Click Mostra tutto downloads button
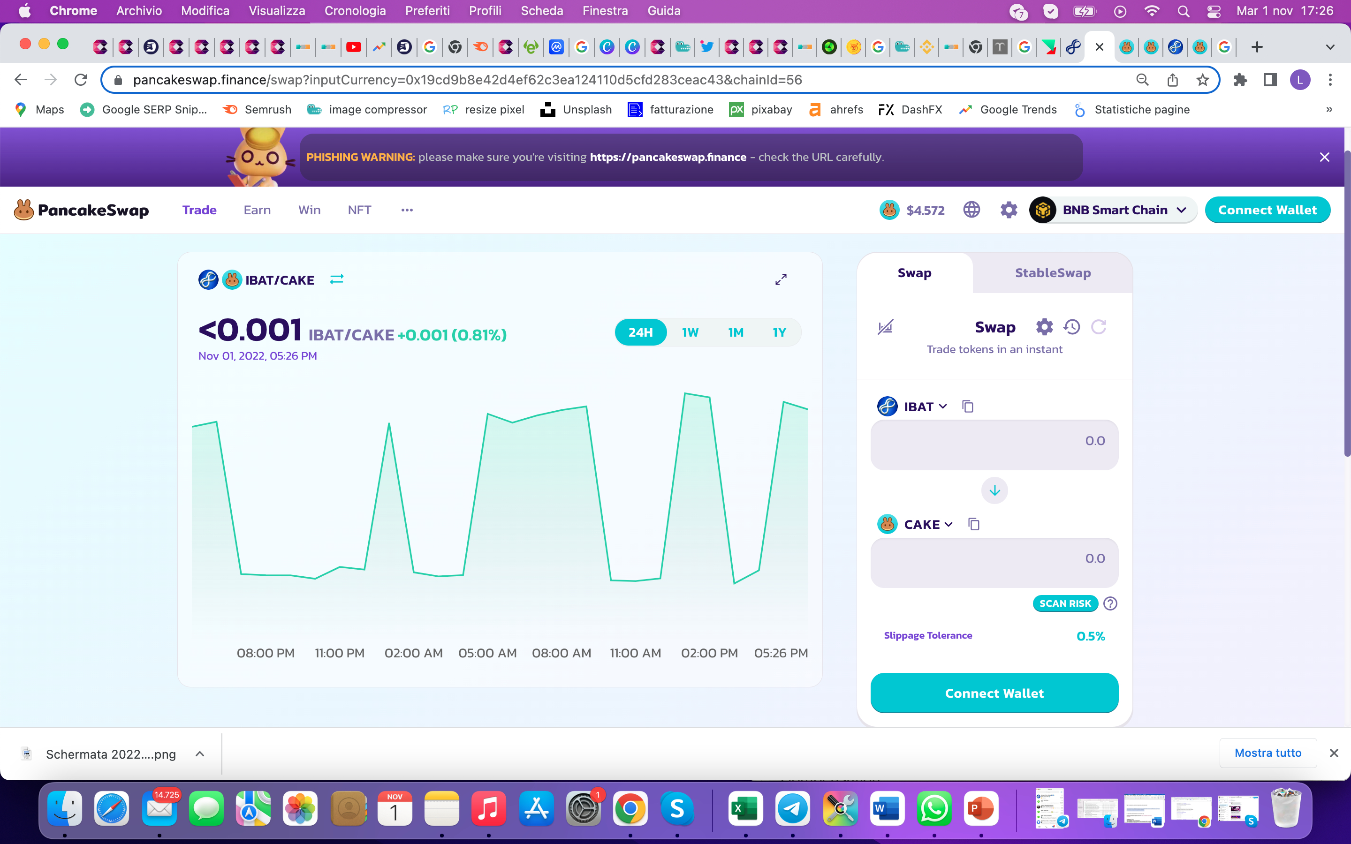1351x844 pixels. pos(1268,753)
